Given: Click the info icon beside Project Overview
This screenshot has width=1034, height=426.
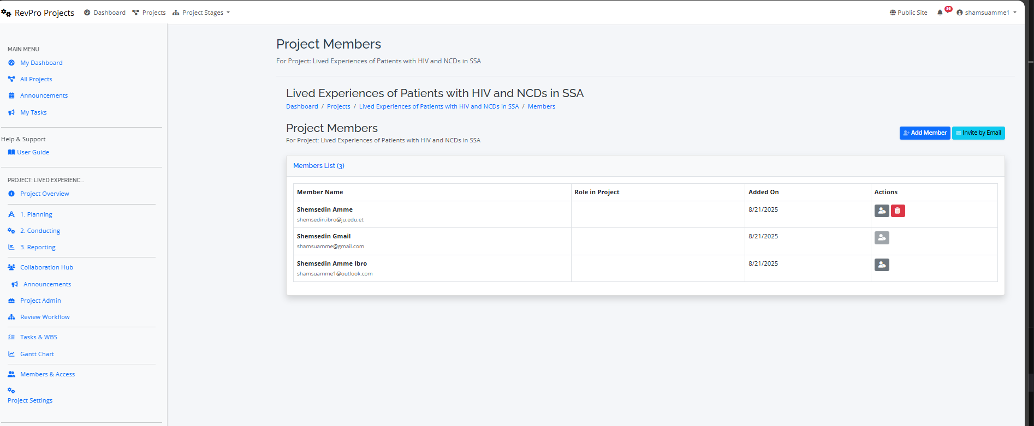Looking at the screenshot, I should coord(11,194).
